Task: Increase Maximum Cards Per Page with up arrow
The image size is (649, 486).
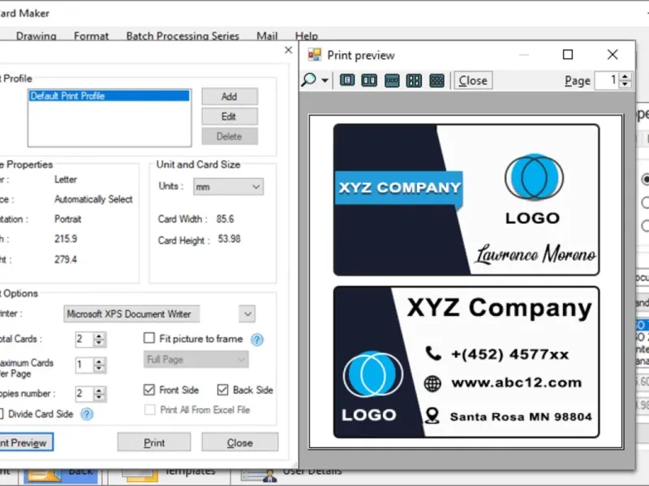Action: coord(99,361)
